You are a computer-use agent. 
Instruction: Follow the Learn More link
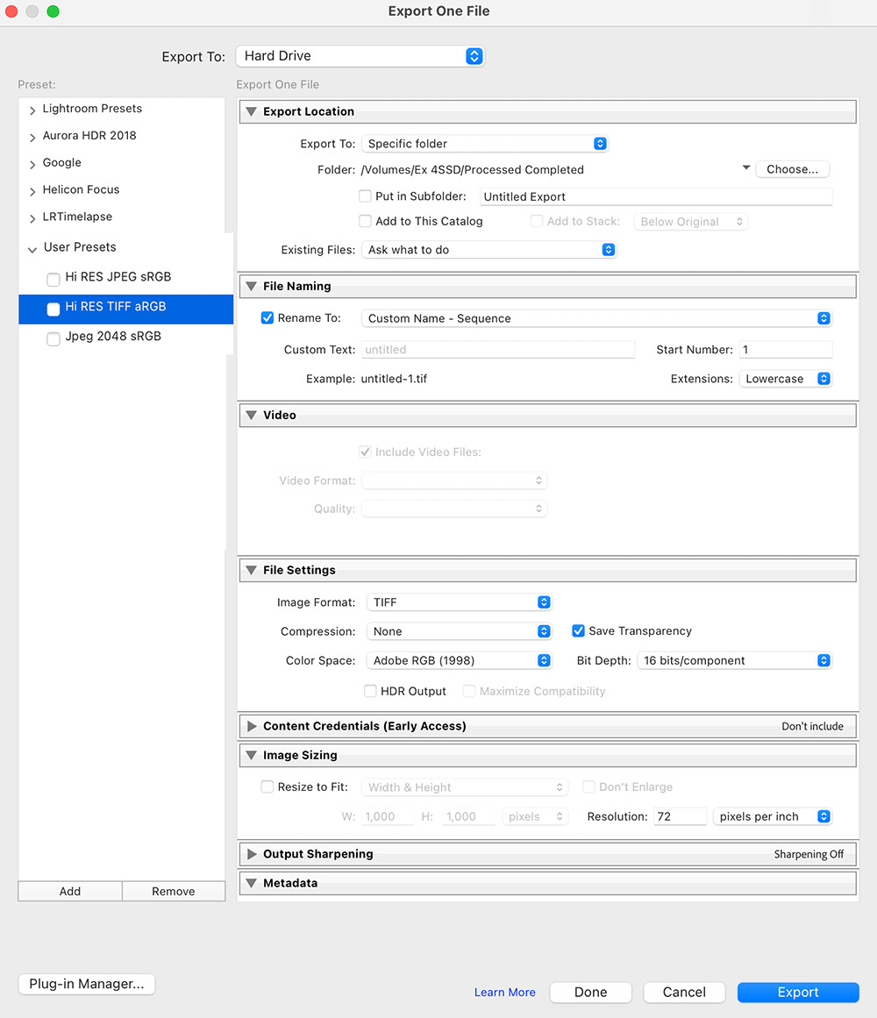point(504,992)
